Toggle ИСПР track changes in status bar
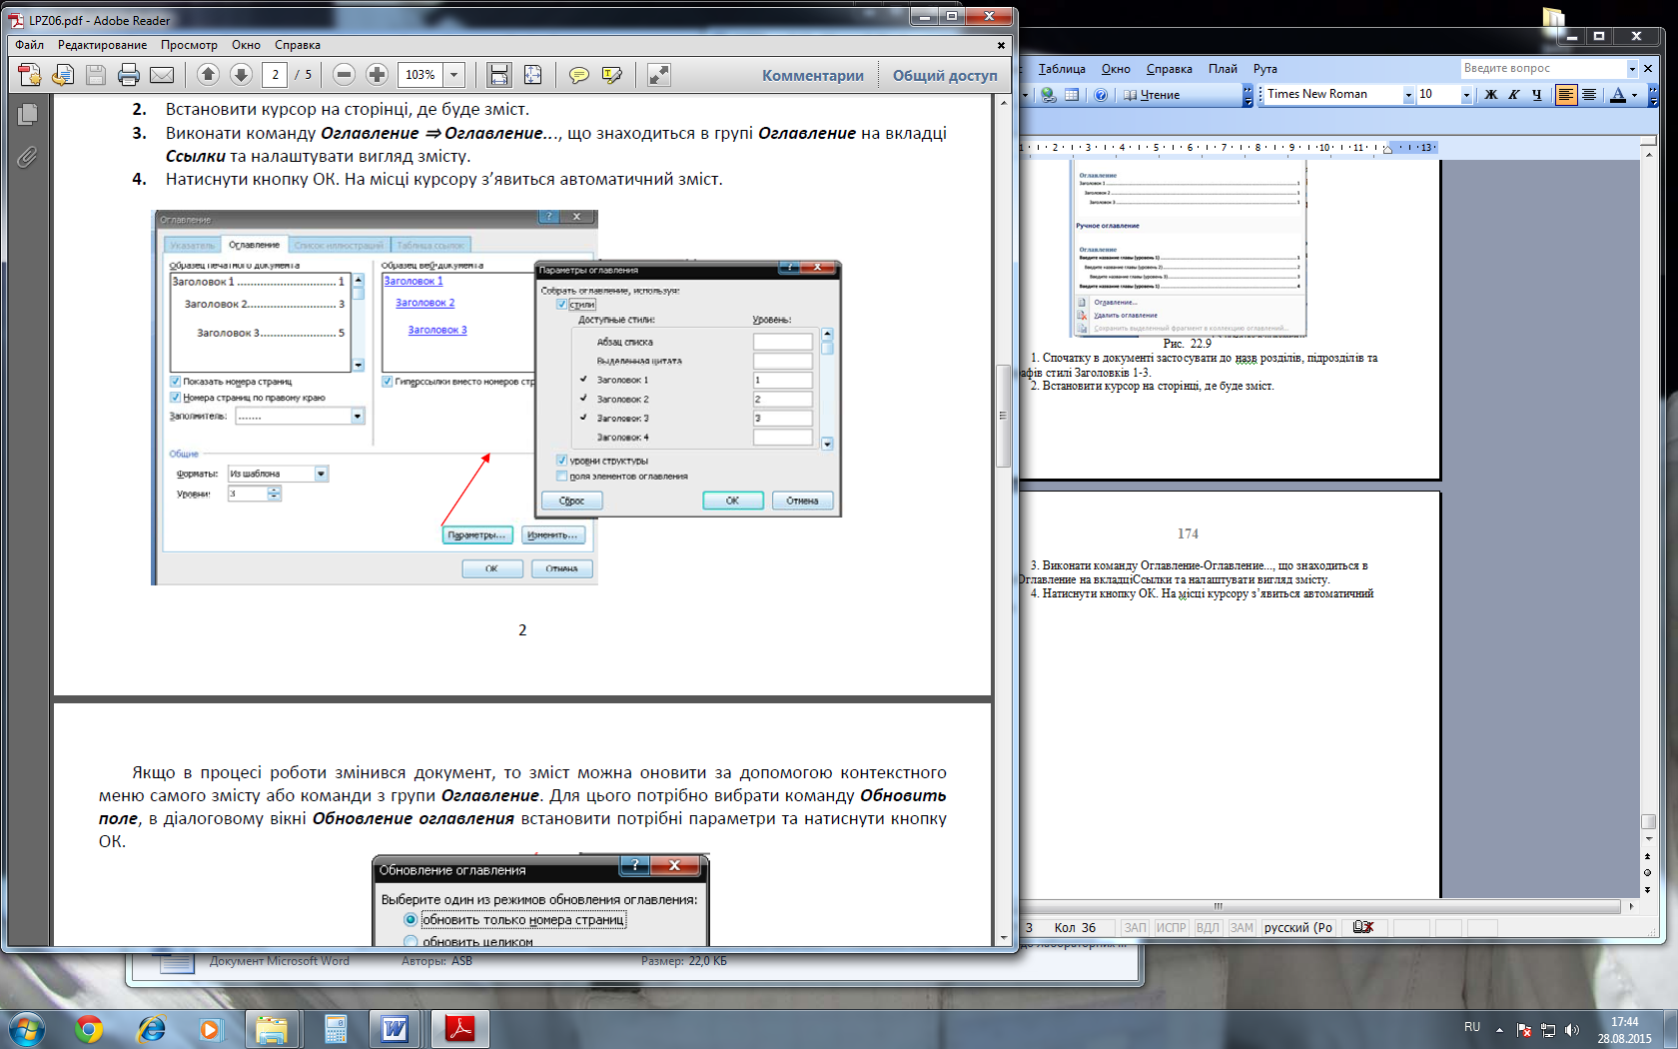Screen dimensions: 1678x1049 pyautogui.click(x=1171, y=928)
